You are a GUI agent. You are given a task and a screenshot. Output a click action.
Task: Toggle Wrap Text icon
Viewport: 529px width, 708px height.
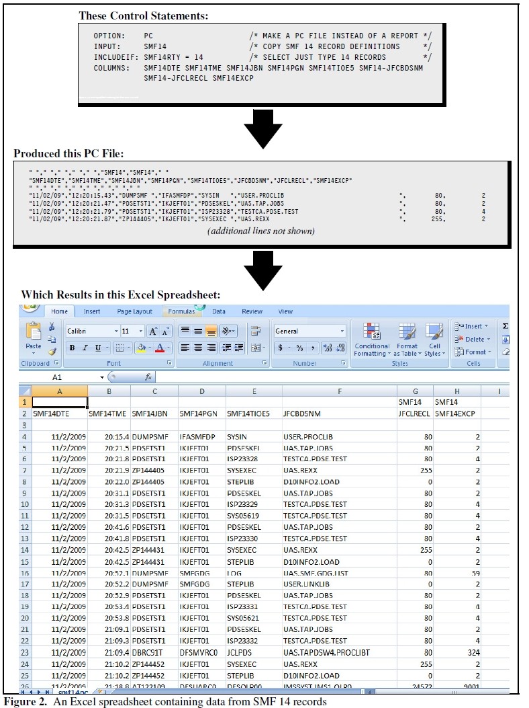point(256,331)
